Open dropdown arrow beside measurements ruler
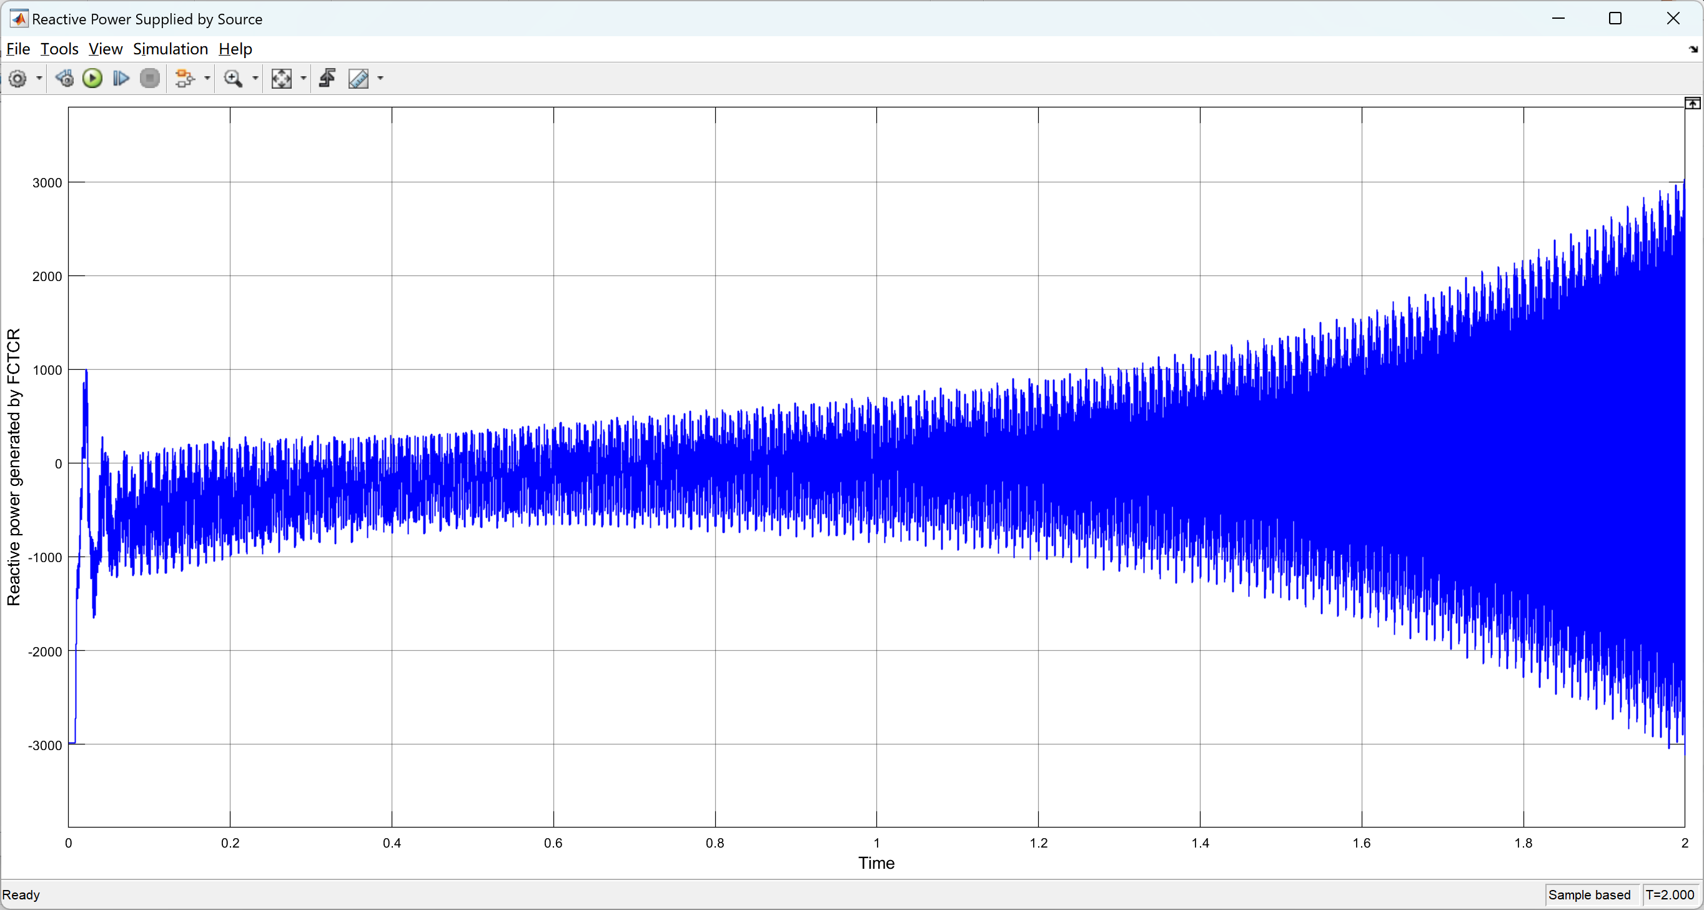This screenshot has height=910, width=1704. (x=380, y=79)
